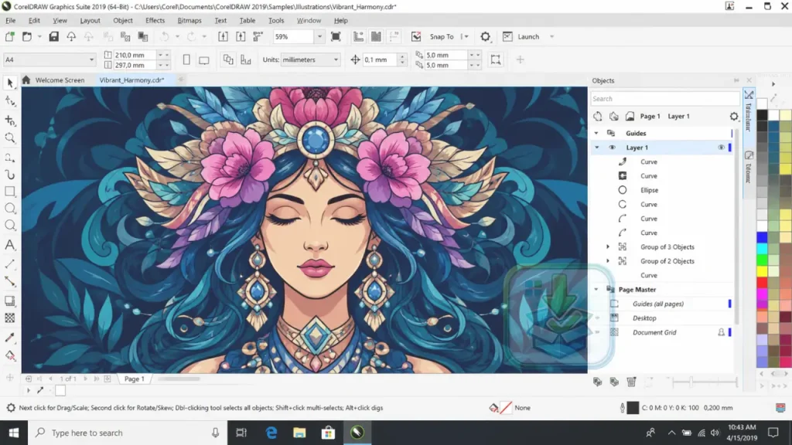This screenshot has width=792, height=445.
Task: Open the zoom level 59% dropdown
Action: pos(319,36)
